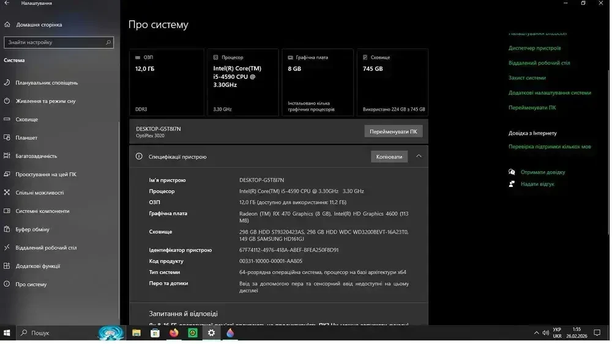This screenshot has width=612, height=344.
Task: Go to Живлення та режим сну
Action: click(x=45, y=101)
